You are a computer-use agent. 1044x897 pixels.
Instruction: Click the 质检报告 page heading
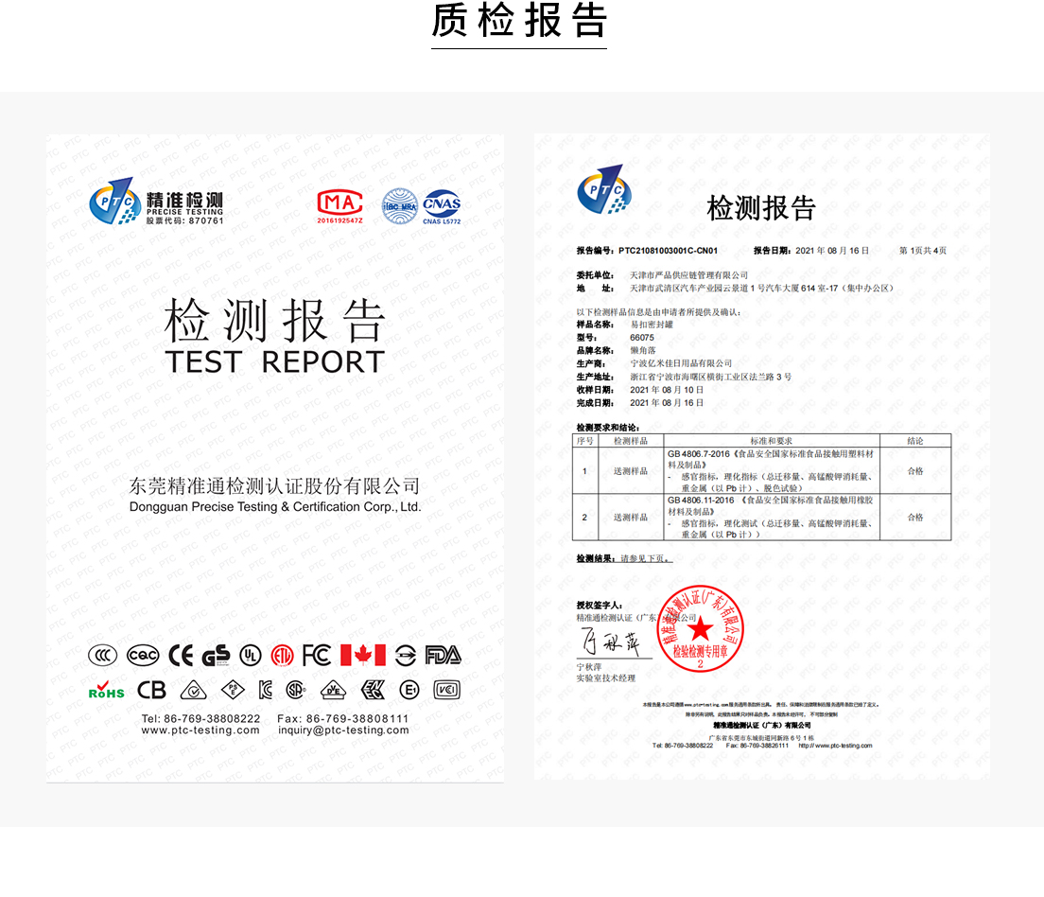coord(519,21)
